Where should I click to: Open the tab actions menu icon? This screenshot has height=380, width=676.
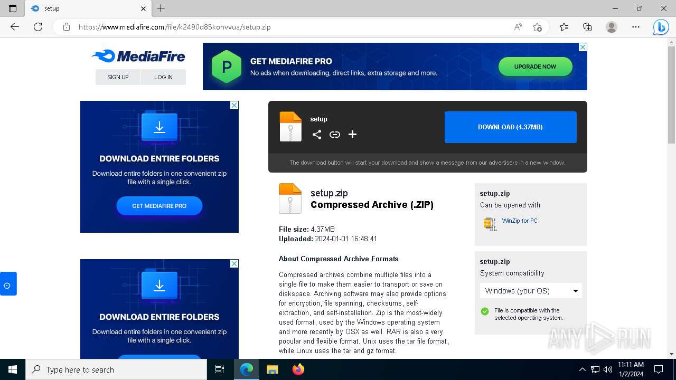tap(13, 8)
